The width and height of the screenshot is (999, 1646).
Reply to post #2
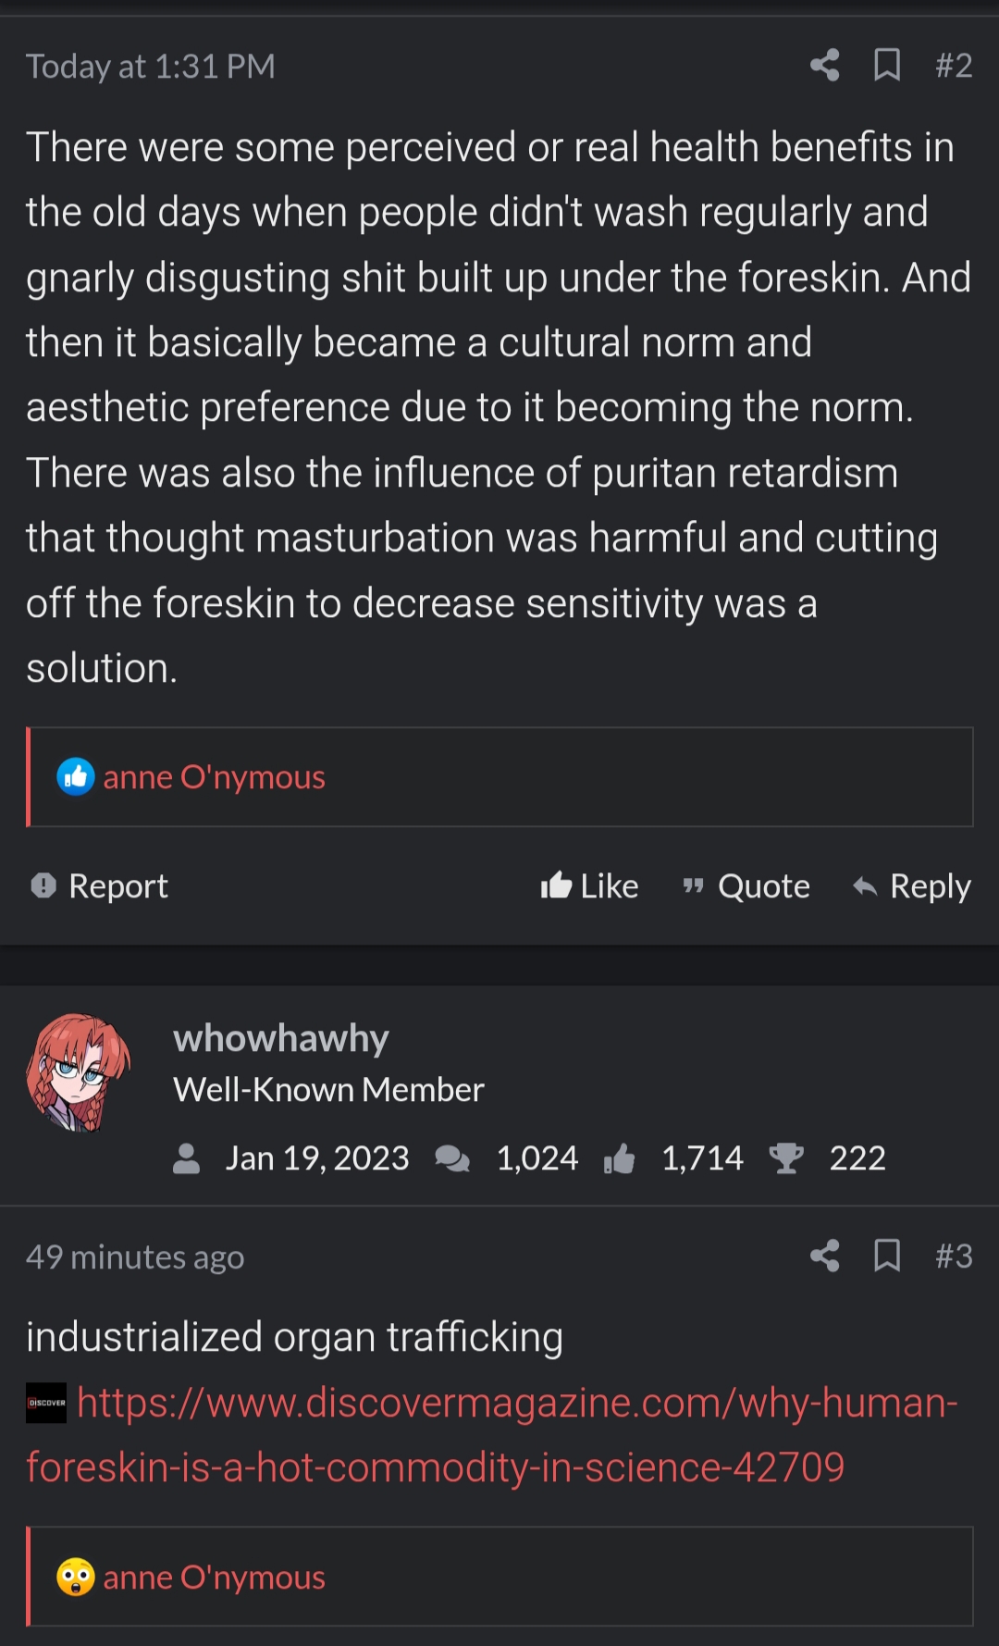pyautogui.click(x=912, y=886)
